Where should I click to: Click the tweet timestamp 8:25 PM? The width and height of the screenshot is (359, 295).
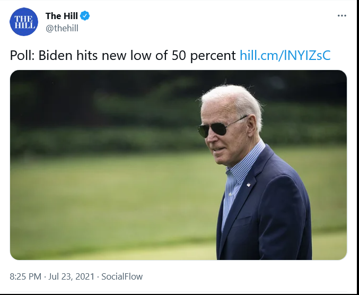click(25, 276)
